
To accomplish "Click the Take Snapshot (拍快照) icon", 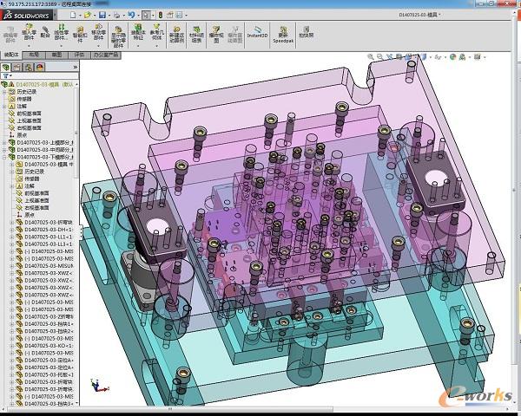I will (306, 32).
